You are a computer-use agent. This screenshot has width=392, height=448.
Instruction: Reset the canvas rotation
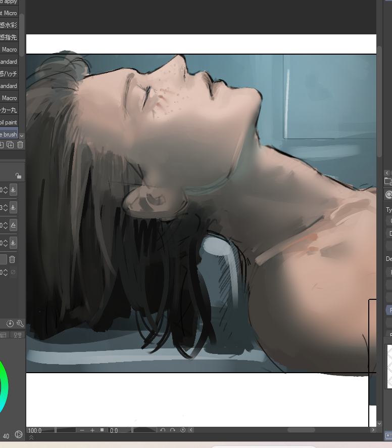[x=183, y=430]
